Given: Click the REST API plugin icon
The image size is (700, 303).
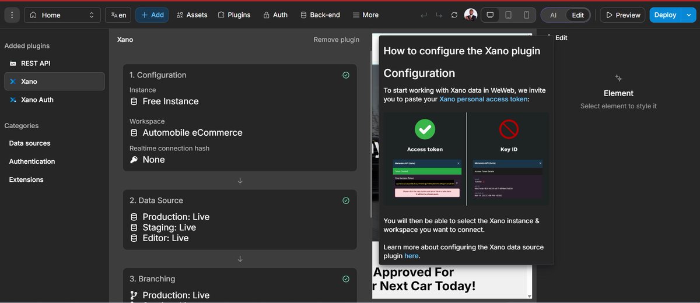Looking at the screenshot, I should pyautogui.click(x=13, y=63).
